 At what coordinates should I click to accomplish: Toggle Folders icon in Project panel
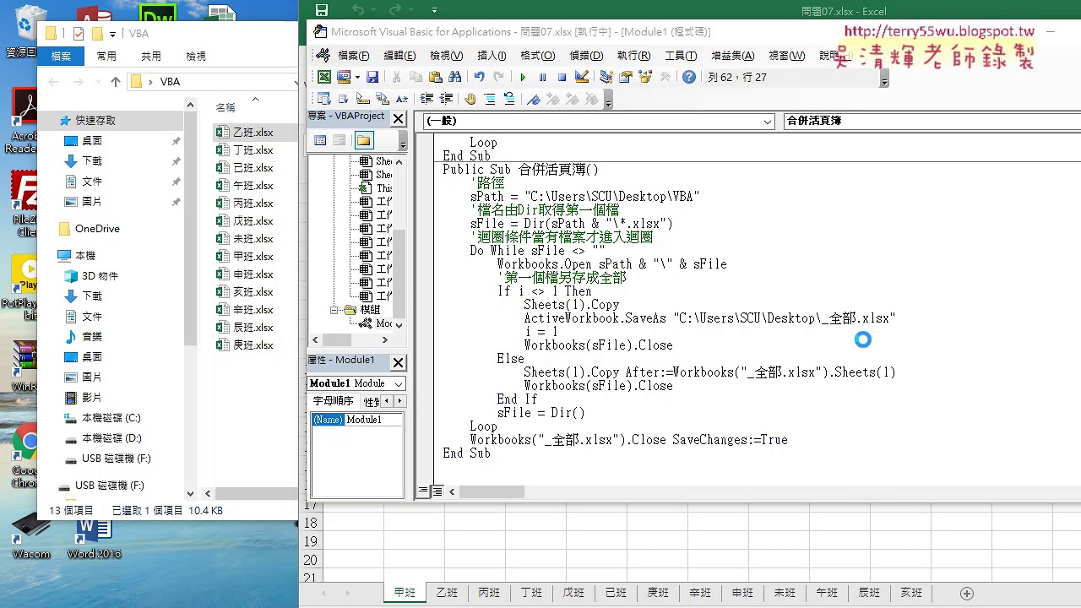[363, 140]
